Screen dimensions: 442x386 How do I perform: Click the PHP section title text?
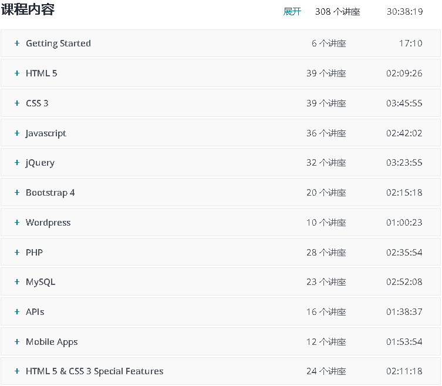tap(34, 253)
